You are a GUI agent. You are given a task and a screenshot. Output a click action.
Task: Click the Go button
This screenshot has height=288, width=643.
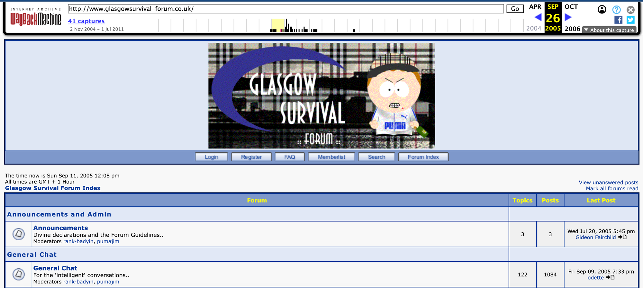pyautogui.click(x=515, y=9)
